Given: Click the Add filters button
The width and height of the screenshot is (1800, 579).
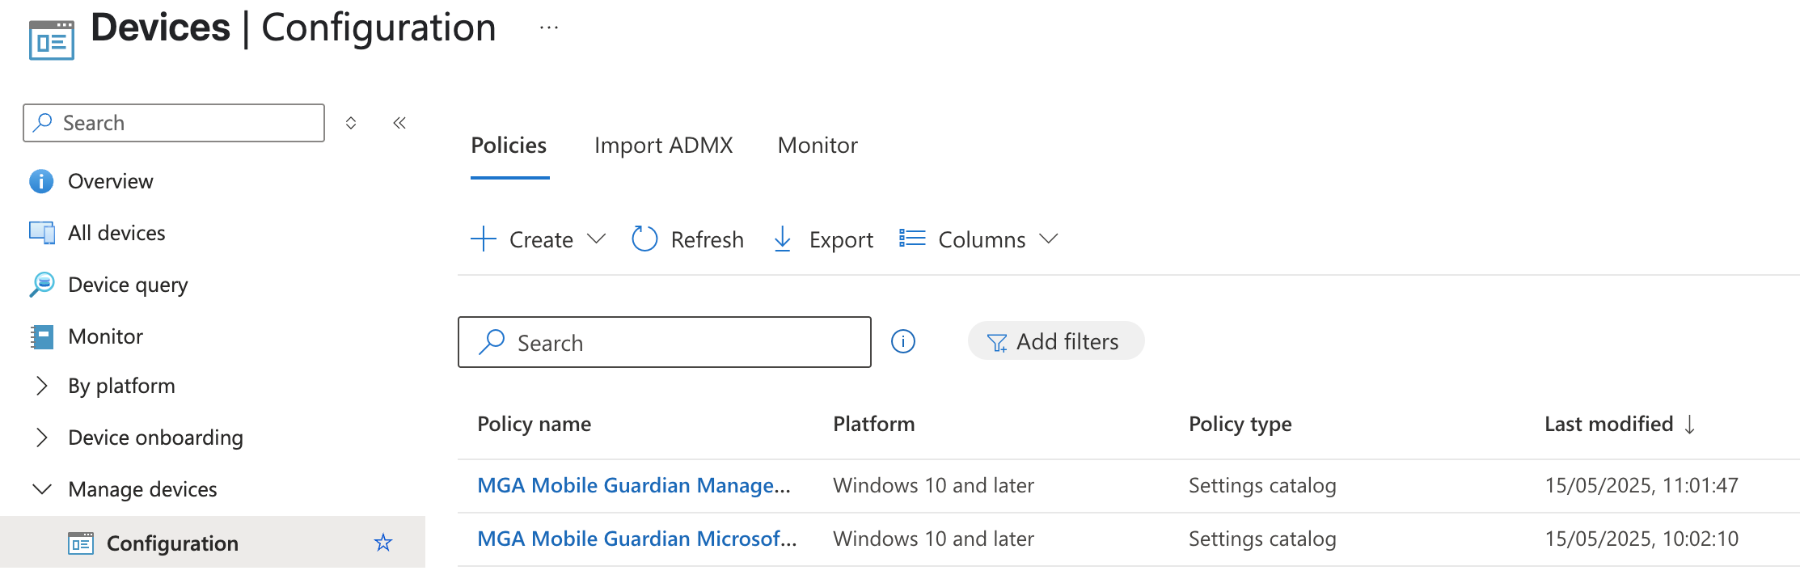Looking at the screenshot, I should pos(1055,341).
